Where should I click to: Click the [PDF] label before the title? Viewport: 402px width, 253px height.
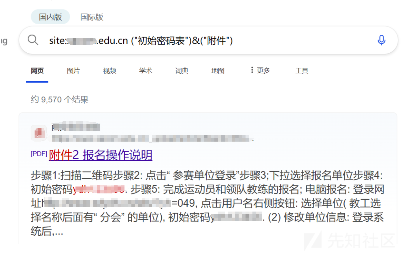[39, 154]
